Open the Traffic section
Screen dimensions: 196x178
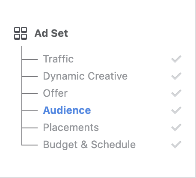(x=58, y=59)
